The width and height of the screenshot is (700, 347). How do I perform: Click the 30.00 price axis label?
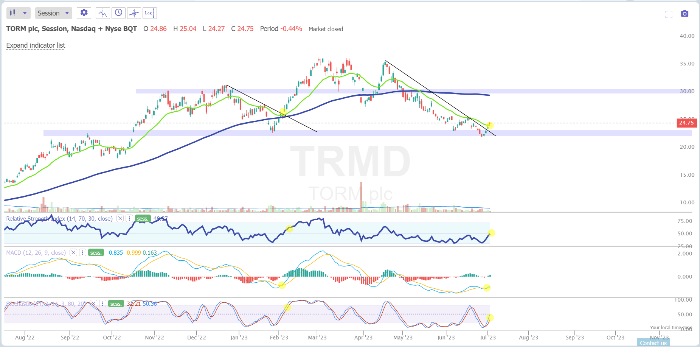(687, 91)
